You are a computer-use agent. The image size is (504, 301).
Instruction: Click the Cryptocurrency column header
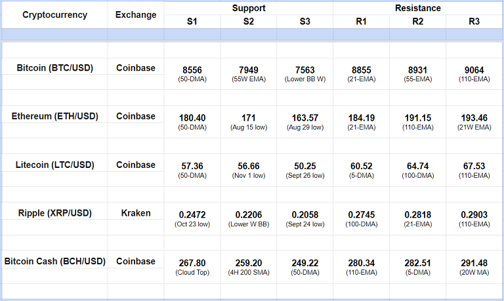[x=54, y=15]
